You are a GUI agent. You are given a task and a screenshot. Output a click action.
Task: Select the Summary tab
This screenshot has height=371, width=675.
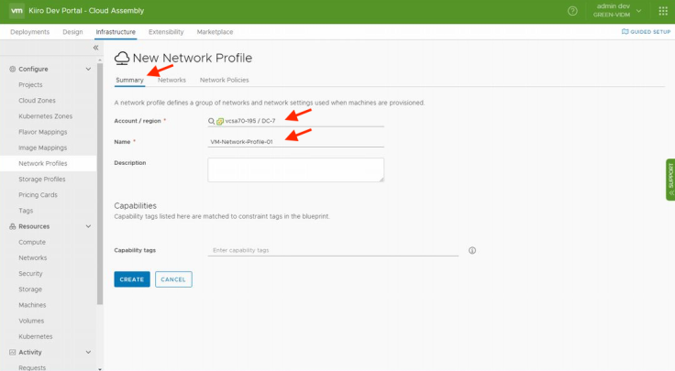click(129, 80)
